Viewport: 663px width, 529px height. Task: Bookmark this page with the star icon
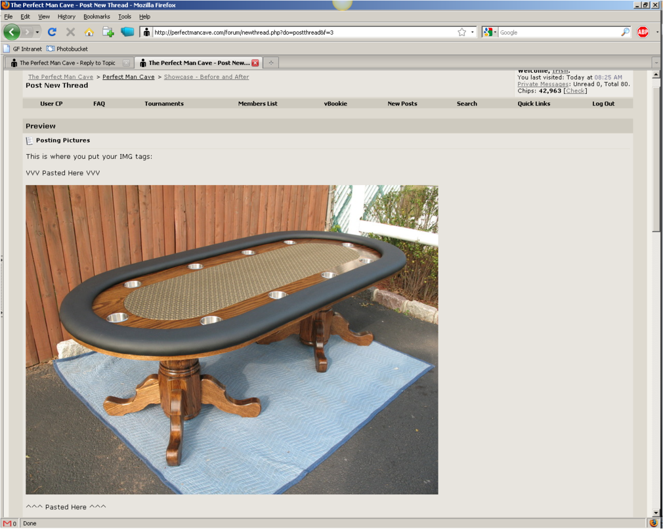[461, 32]
